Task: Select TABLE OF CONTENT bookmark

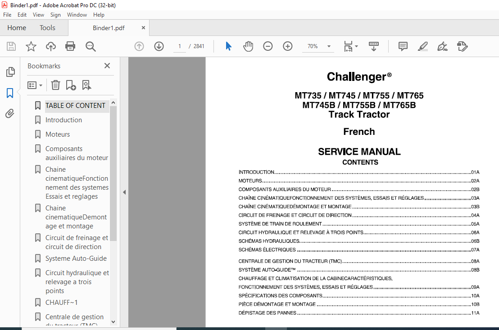Action: pyautogui.click(x=75, y=106)
